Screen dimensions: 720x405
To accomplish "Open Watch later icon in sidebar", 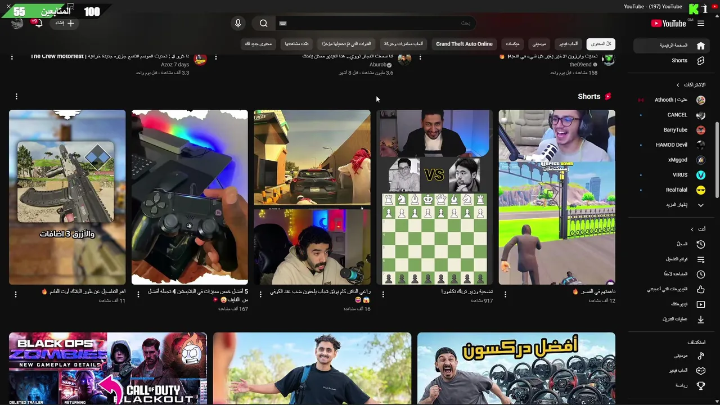I will click(701, 274).
